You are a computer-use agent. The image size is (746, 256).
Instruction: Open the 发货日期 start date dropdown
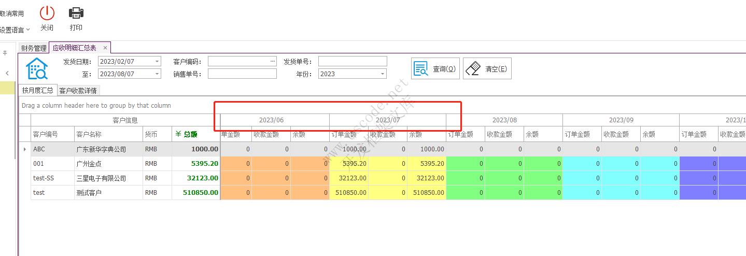tap(157, 61)
